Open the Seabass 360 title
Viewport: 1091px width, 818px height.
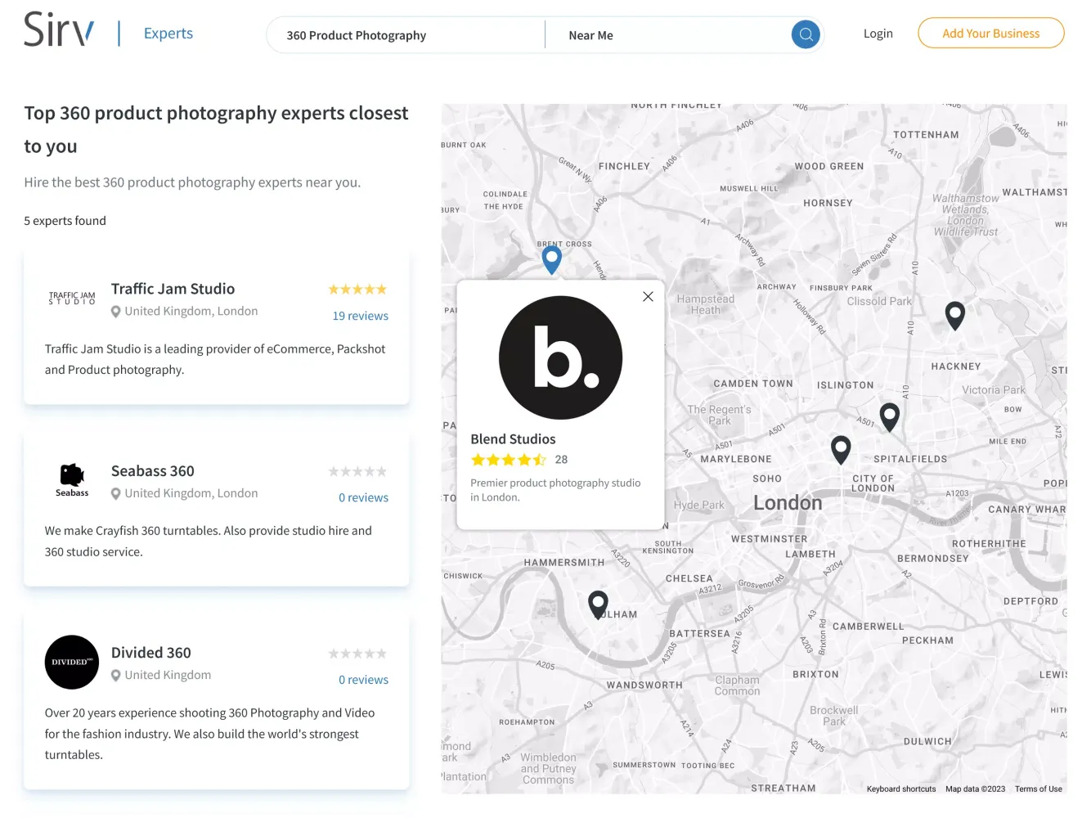point(153,471)
